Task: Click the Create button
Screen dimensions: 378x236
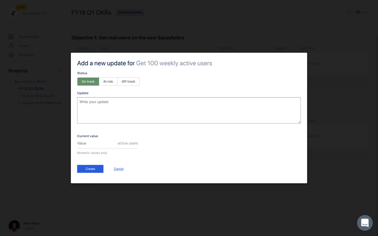Action: [90, 169]
